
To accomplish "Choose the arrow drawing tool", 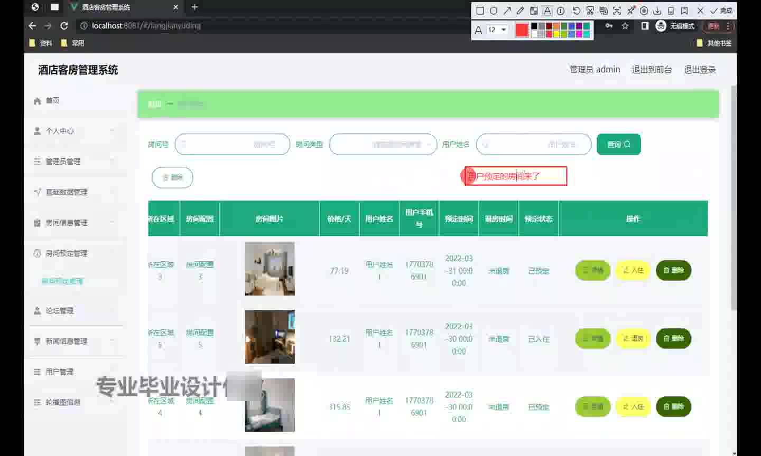I will click(x=507, y=11).
